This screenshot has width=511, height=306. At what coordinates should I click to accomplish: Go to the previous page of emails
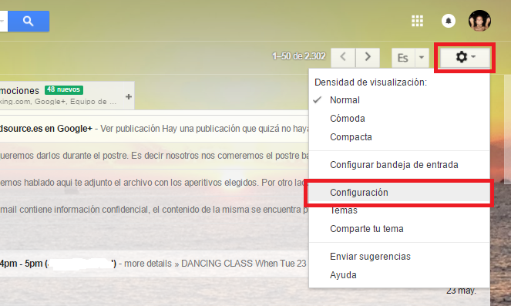(x=343, y=57)
